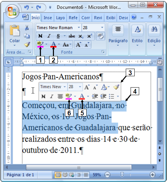Open Fonte dialog launcher

point(103,52)
